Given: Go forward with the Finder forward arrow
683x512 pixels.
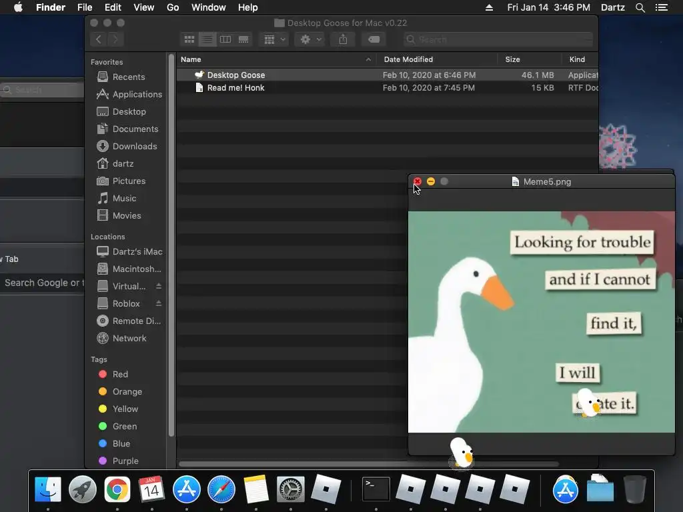Looking at the screenshot, I should (x=115, y=39).
